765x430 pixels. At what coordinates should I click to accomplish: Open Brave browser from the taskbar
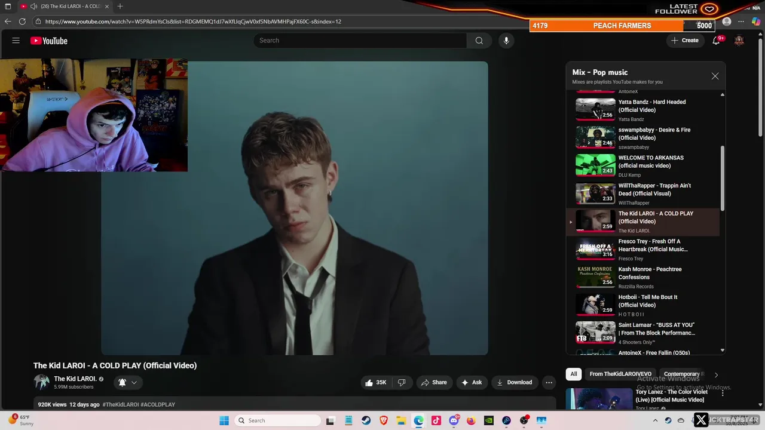pos(383,420)
